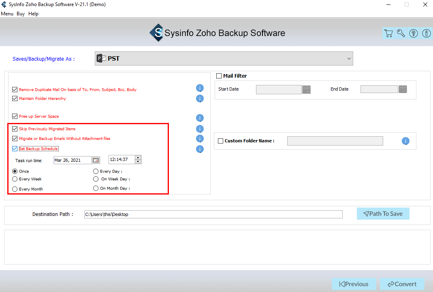Uncheck Skip Previously Migrated Items
Image resolution: width=433 pixels, height=292 pixels.
(15, 129)
